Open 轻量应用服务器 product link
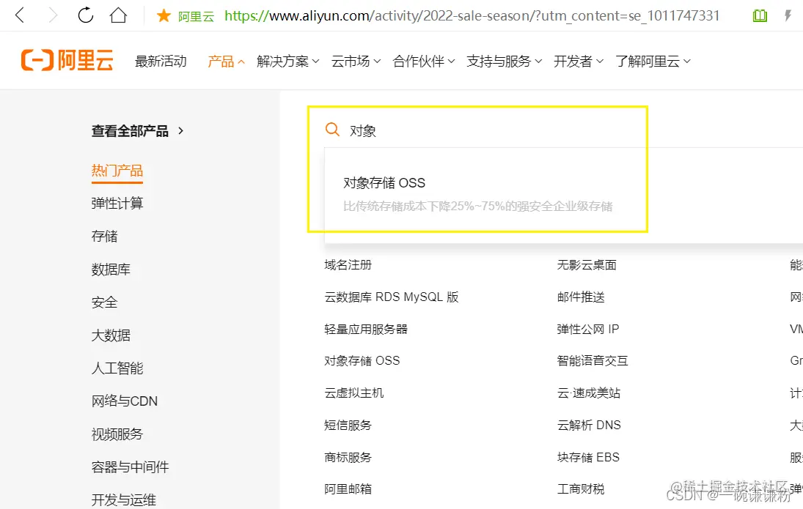This screenshot has width=803, height=509. click(366, 329)
